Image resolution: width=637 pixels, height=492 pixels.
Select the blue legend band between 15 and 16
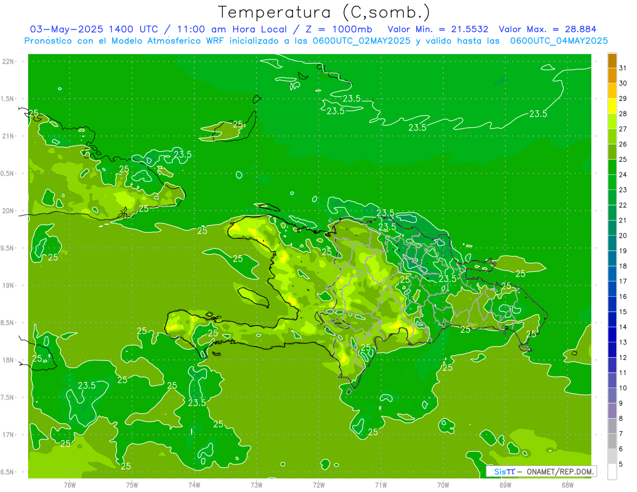(612, 304)
